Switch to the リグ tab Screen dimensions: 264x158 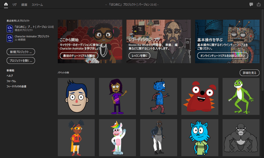[x=14, y=5]
